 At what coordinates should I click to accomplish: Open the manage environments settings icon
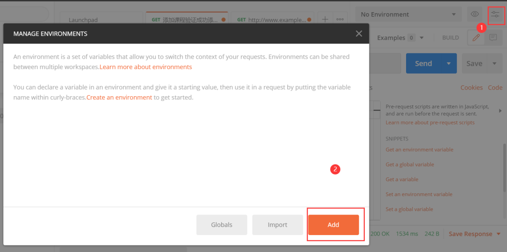coord(495,14)
